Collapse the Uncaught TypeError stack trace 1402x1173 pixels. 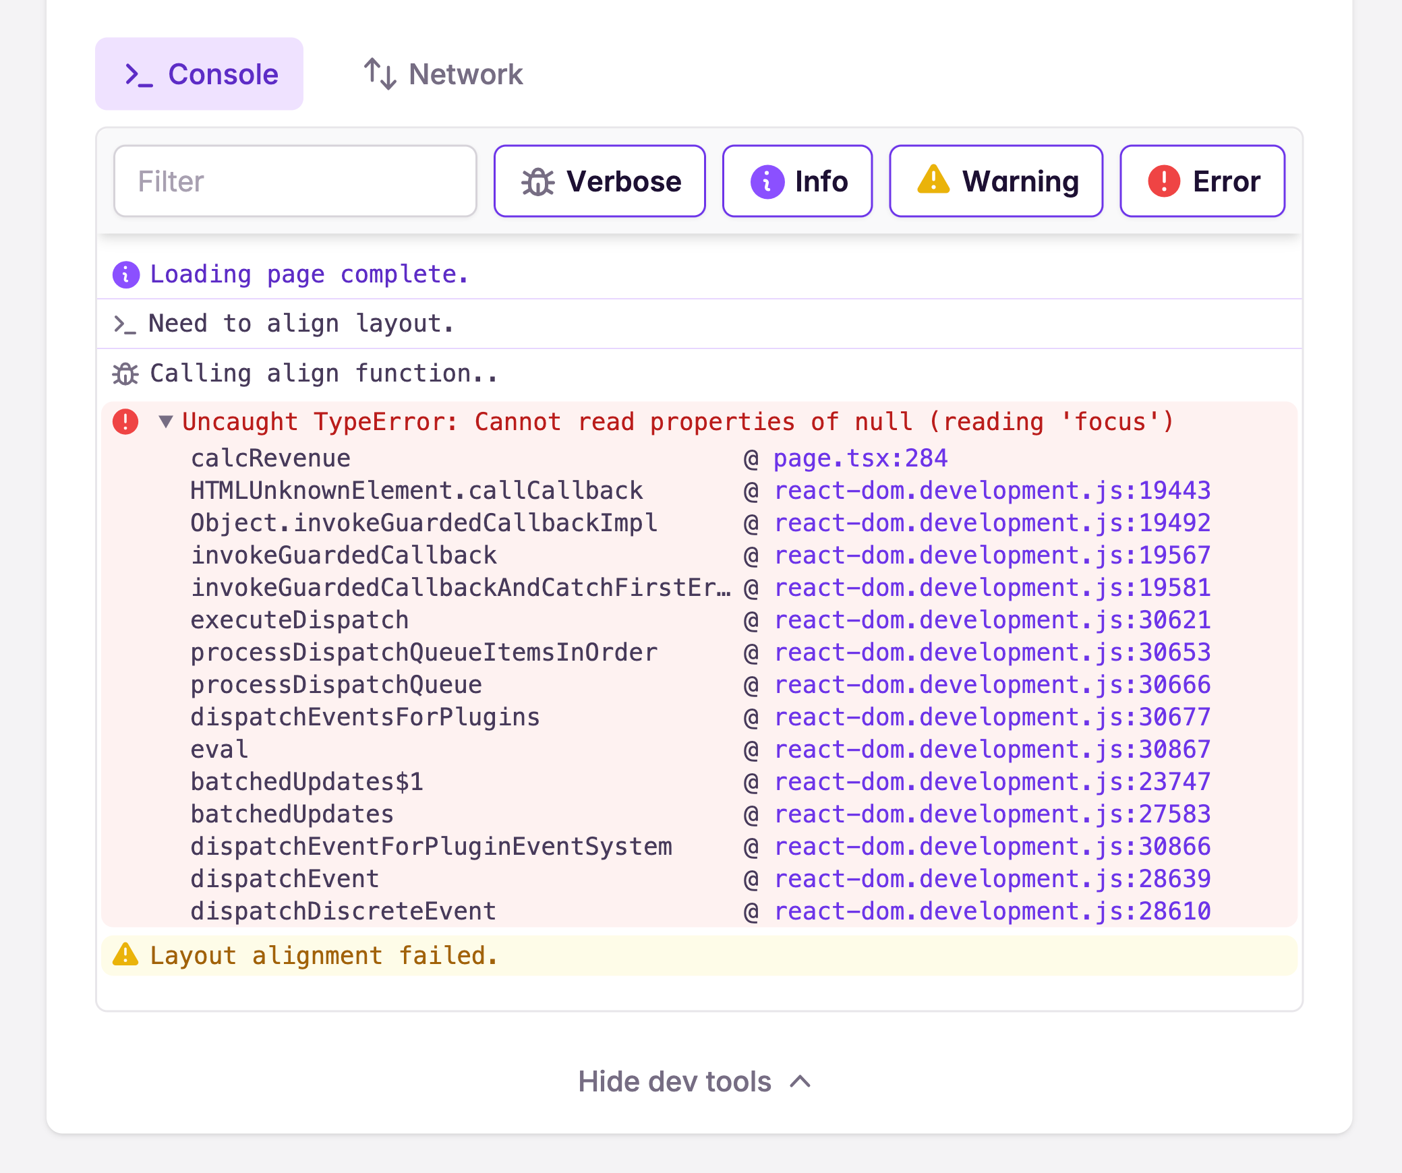coord(166,422)
